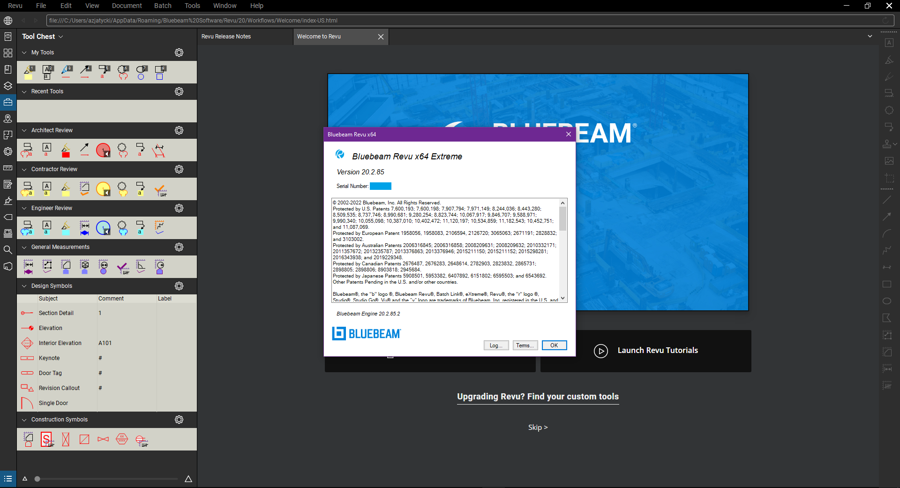The width and height of the screenshot is (900, 488).
Task: Select the yellow circle tool in Contractor Review
Action: coord(103,189)
